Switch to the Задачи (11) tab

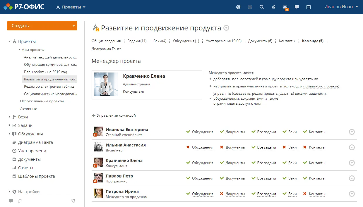click(x=137, y=41)
